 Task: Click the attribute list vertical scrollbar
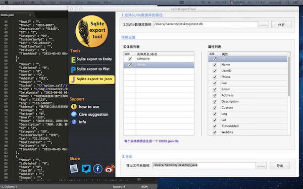(x=289, y=76)
